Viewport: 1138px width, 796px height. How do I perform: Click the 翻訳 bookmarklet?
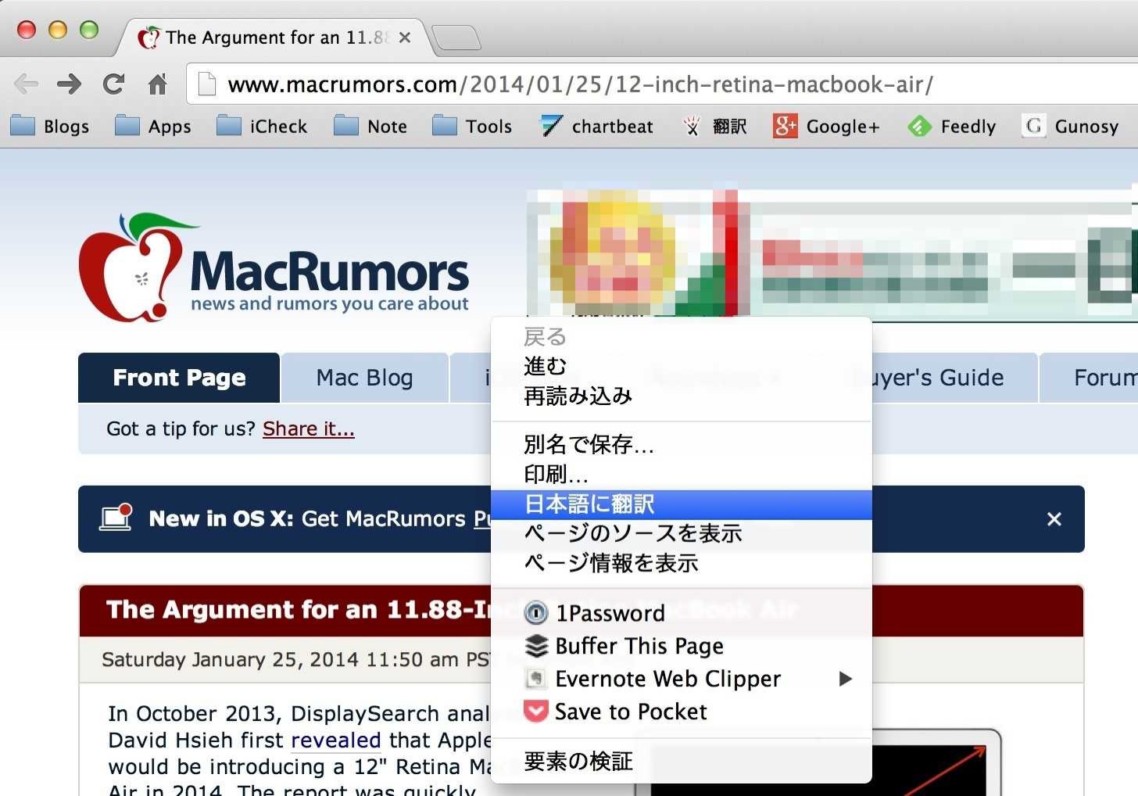[714, 126]
